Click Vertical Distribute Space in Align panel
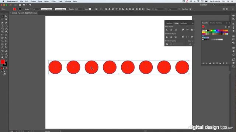 pos(167,44)
